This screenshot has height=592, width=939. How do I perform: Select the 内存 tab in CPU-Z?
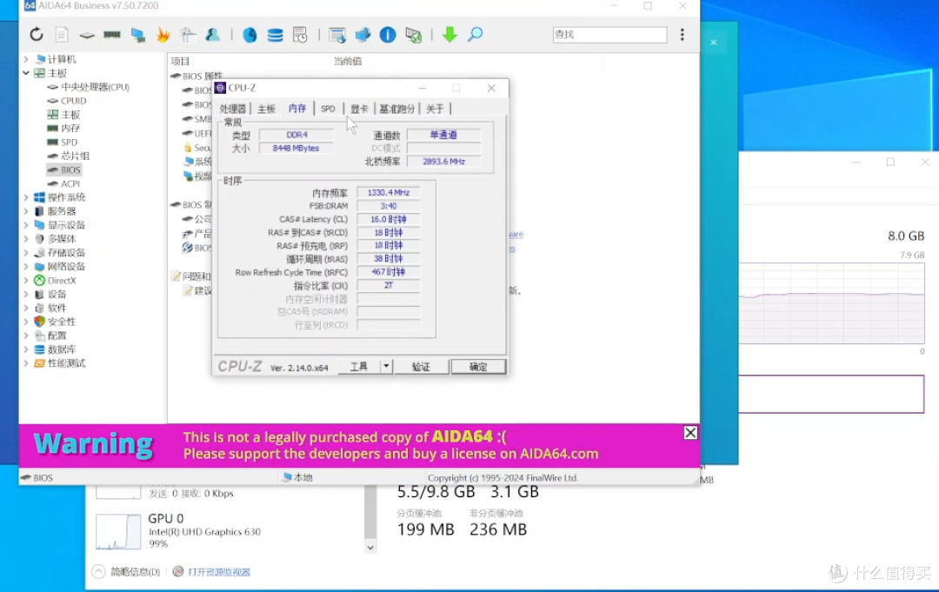click(x=297, y=108)
